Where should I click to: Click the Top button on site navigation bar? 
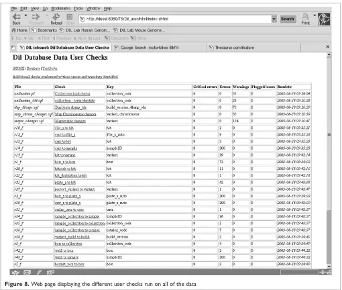tap(16, 38)
